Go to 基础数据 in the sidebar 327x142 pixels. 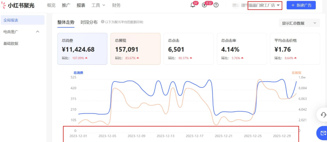pyautogui.click(x=11, y=43)
